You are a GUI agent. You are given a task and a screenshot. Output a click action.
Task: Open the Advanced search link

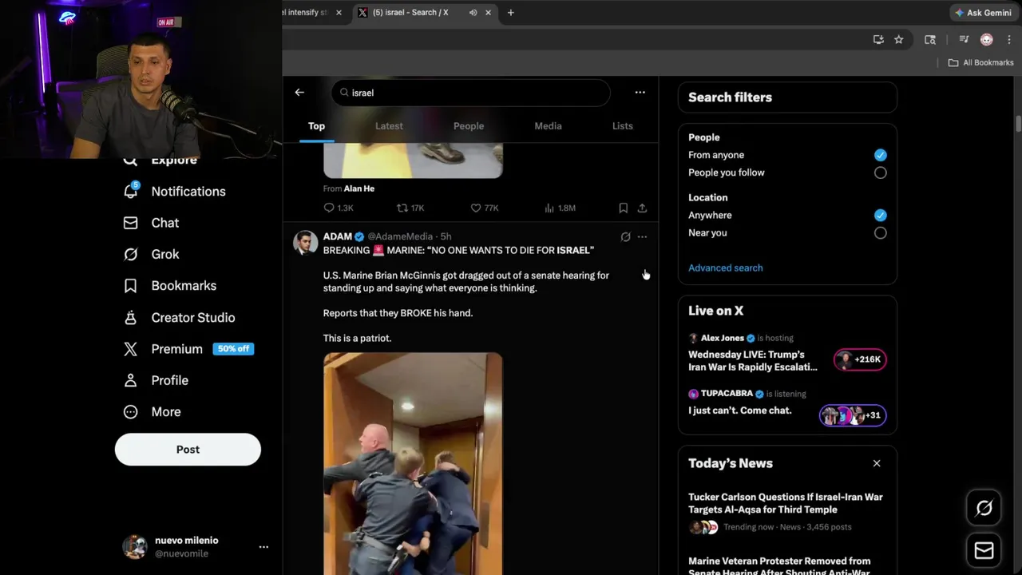(x=725, y=268)
